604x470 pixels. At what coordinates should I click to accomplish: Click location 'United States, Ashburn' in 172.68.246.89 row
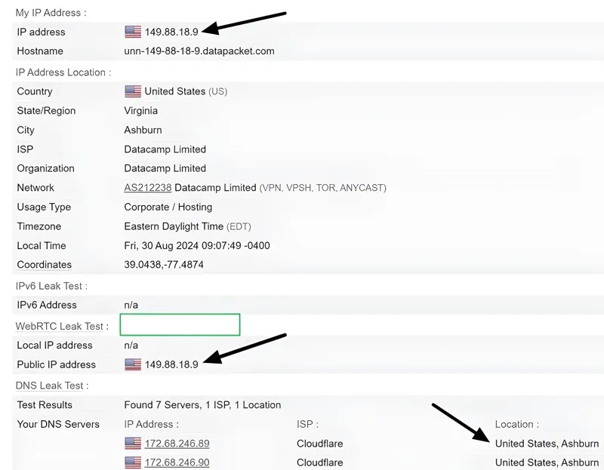tap(547, 444)
